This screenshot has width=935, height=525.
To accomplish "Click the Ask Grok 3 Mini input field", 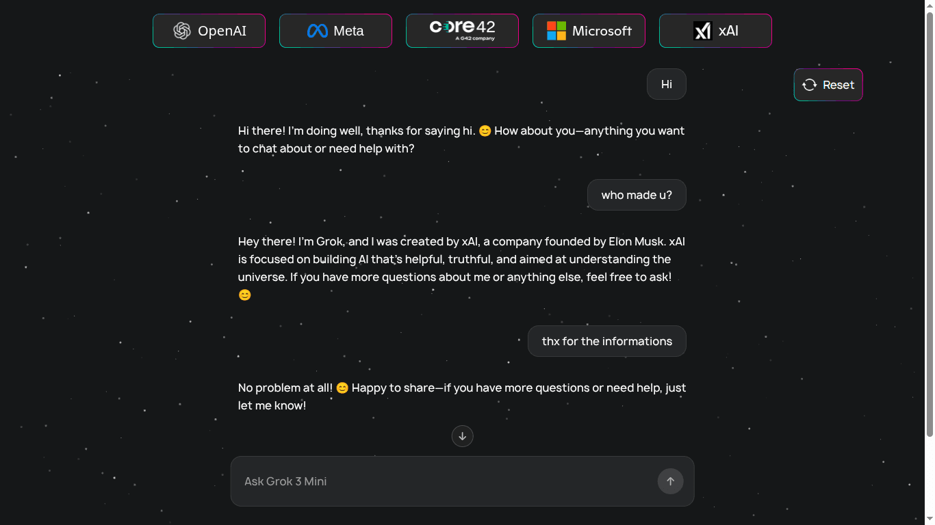I will pos(445,481).
